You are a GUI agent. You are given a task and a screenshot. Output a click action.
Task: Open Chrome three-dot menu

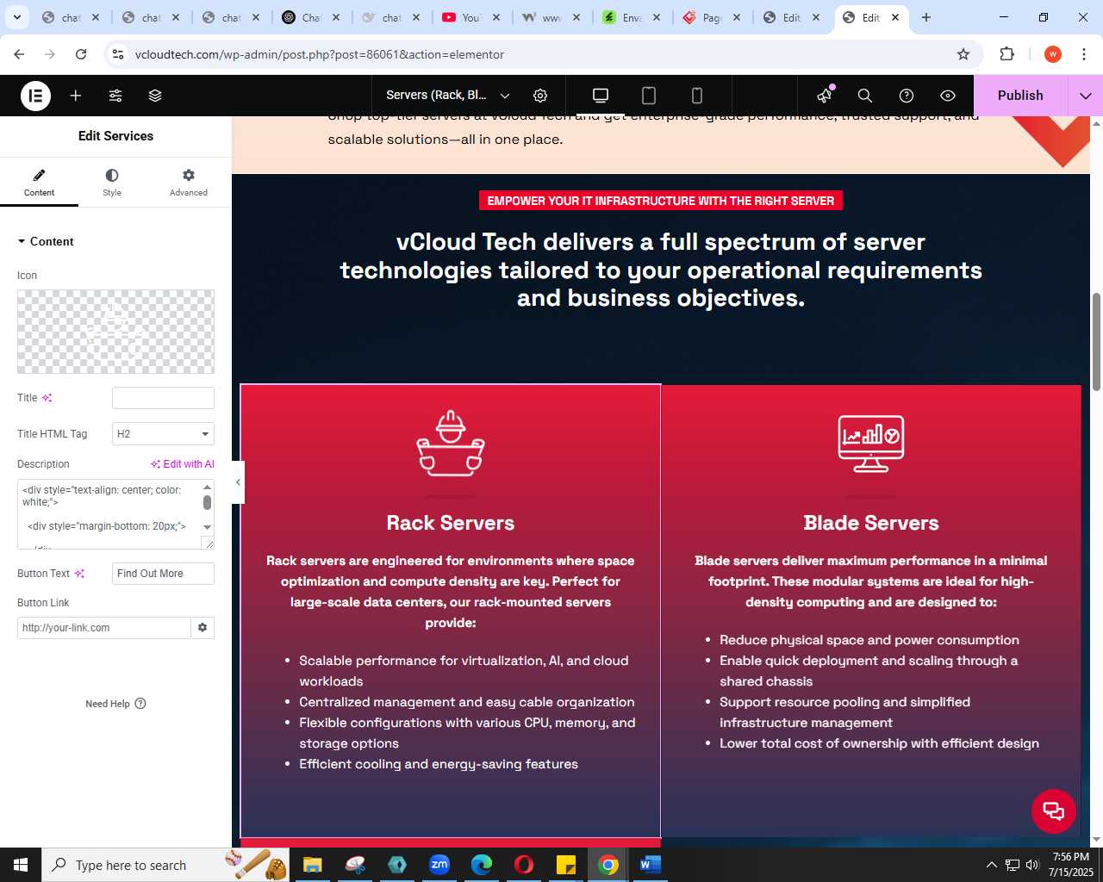(1084, 54)
